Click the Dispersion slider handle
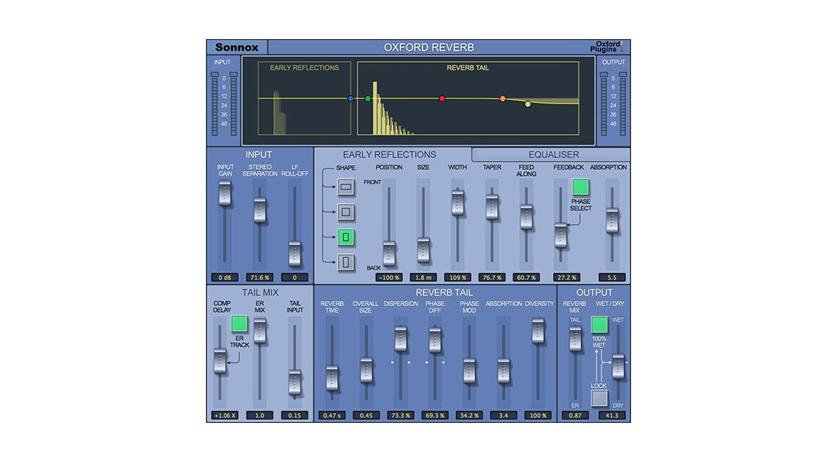Image resolution: width=837 pixels, height=462 pixels. pyautogui.click(x=401, y=339)
